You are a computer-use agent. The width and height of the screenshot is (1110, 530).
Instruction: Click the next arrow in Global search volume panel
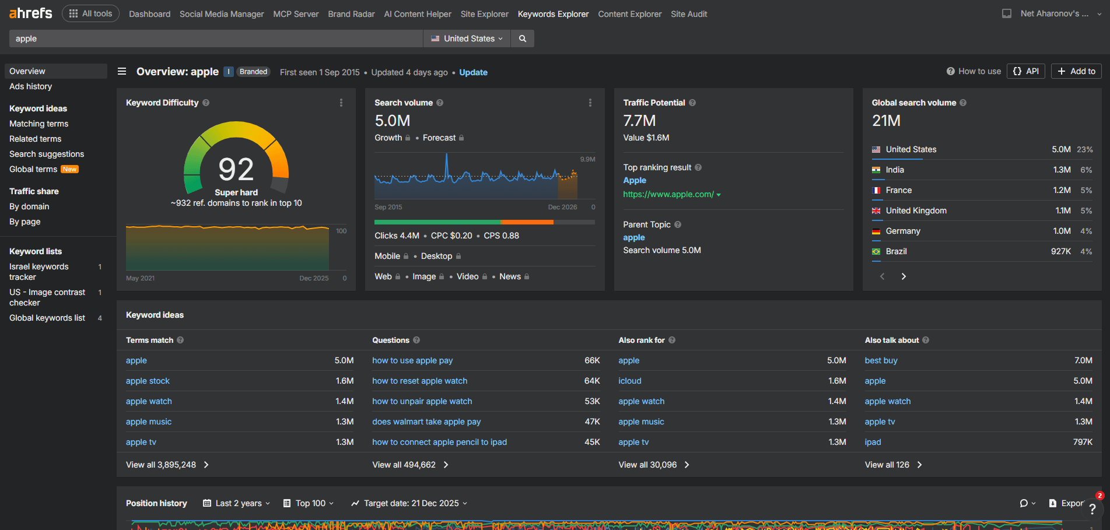click(x=904, y=276)
